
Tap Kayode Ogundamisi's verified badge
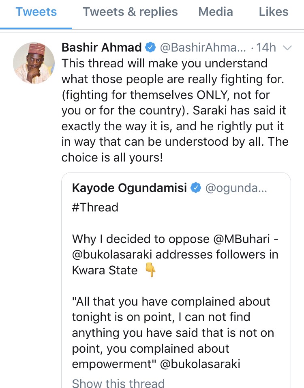(x=196, y=188)
